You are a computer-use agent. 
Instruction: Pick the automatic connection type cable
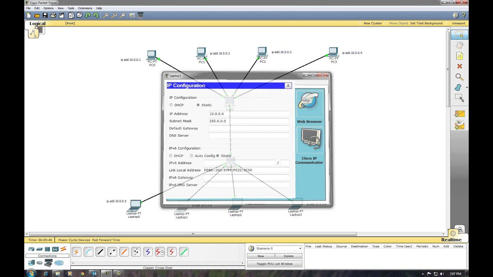[76, 252]
